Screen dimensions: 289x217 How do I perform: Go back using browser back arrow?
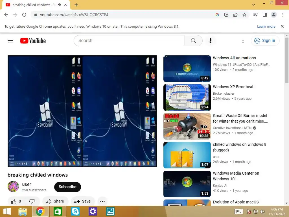click(6, 15)
